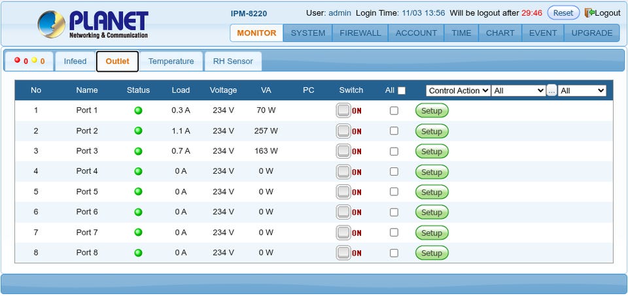
Task: Click the ellipsis button beside dropdowns
Action: 551,91
